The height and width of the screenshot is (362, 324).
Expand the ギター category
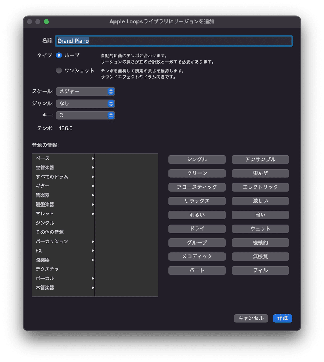tap(64, 186)
